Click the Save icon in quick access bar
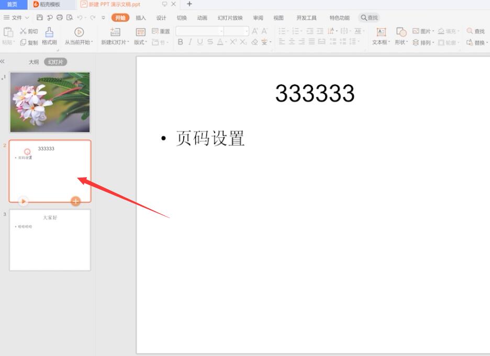490x356 pixels. (40, 17)
